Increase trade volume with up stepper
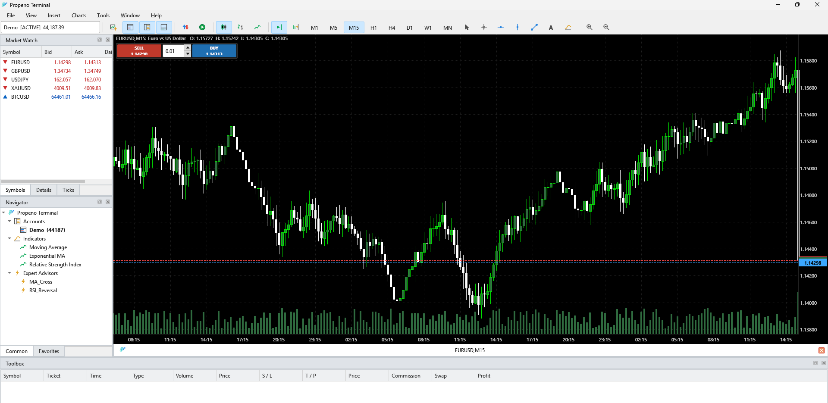This screenshot has width=828, height=403. tap(188, 48)
